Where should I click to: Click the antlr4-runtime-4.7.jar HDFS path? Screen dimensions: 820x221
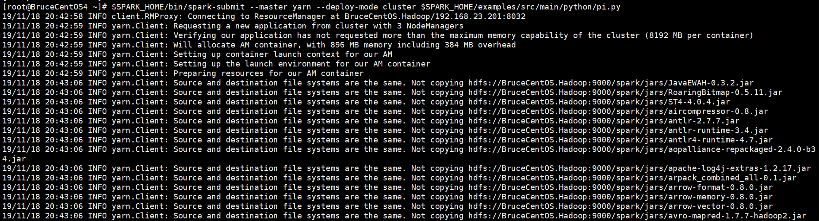(x=620, y=140)
